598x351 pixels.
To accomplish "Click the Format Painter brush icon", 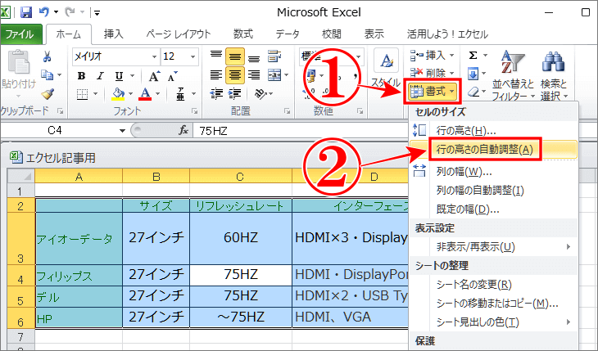I will (48, 93).
